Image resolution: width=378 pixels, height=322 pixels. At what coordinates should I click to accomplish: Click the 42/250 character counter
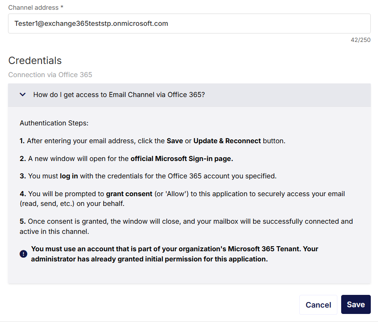360,40
